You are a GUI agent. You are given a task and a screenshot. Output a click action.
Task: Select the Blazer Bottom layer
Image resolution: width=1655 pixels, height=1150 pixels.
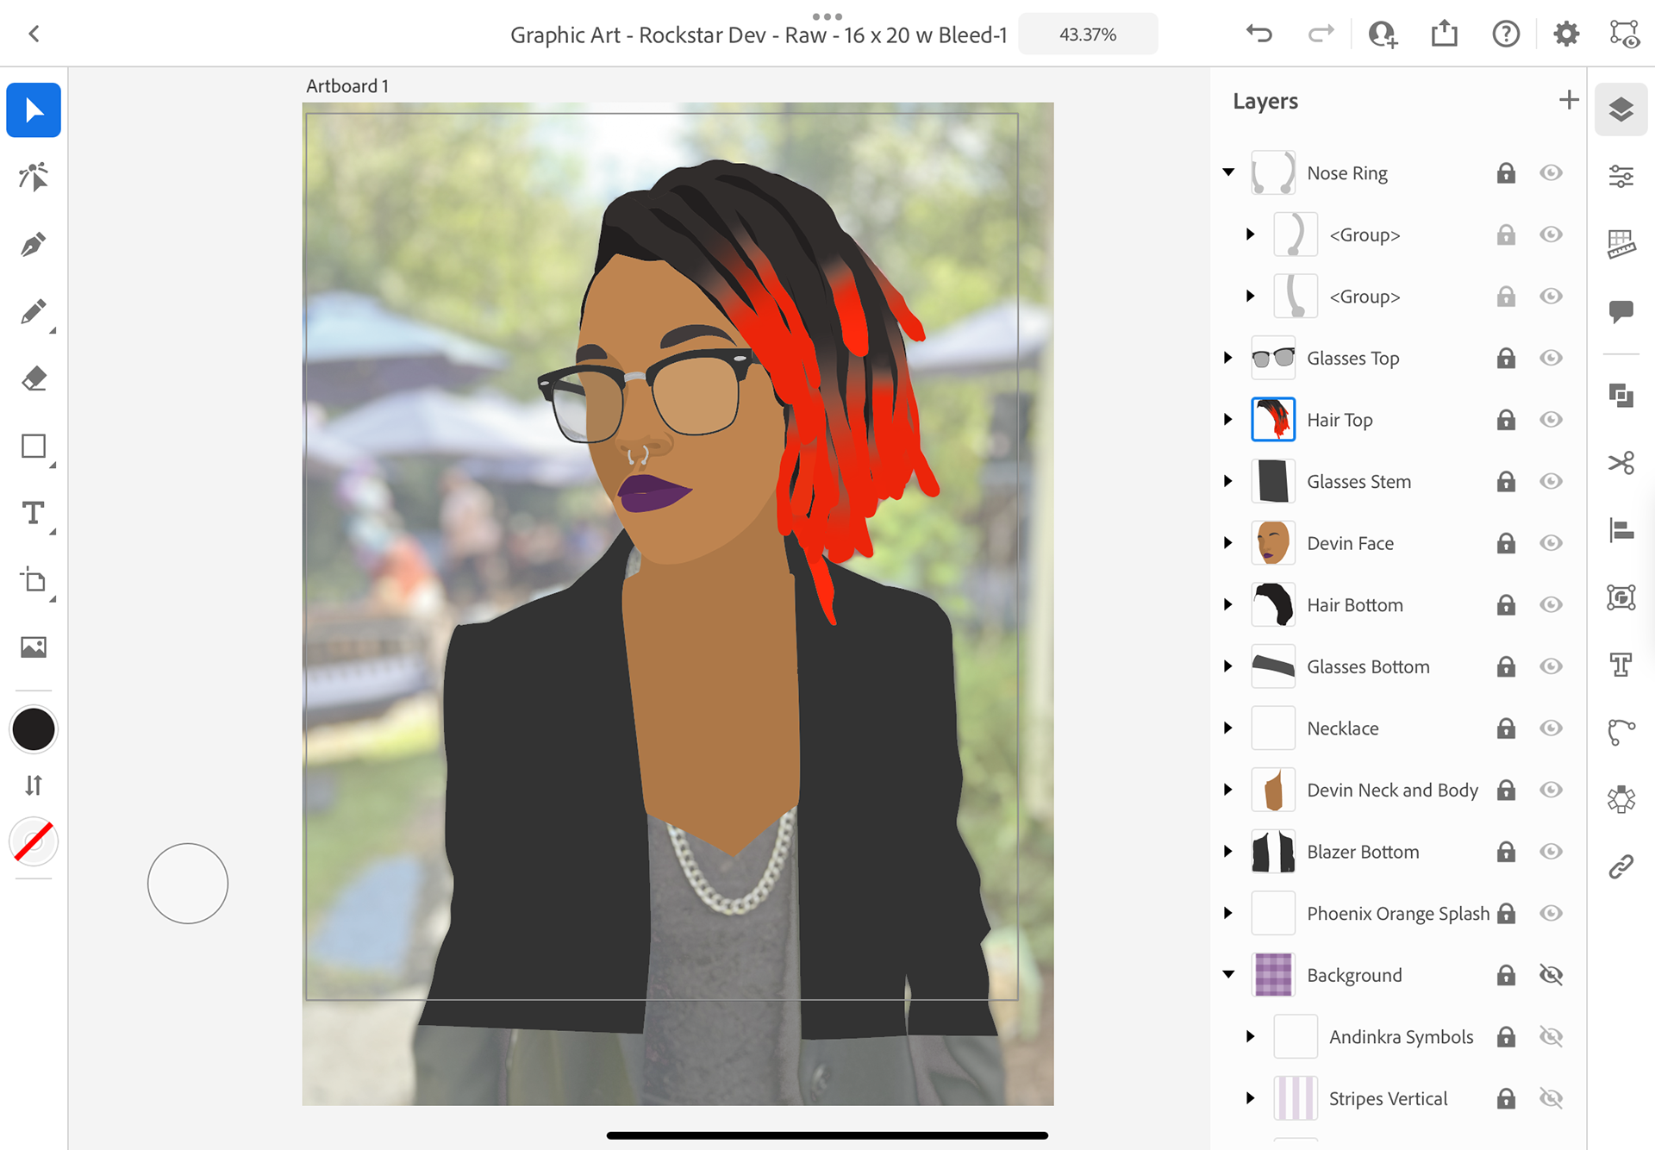(1362, 852)
